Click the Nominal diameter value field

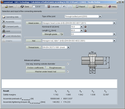point(75,27)
